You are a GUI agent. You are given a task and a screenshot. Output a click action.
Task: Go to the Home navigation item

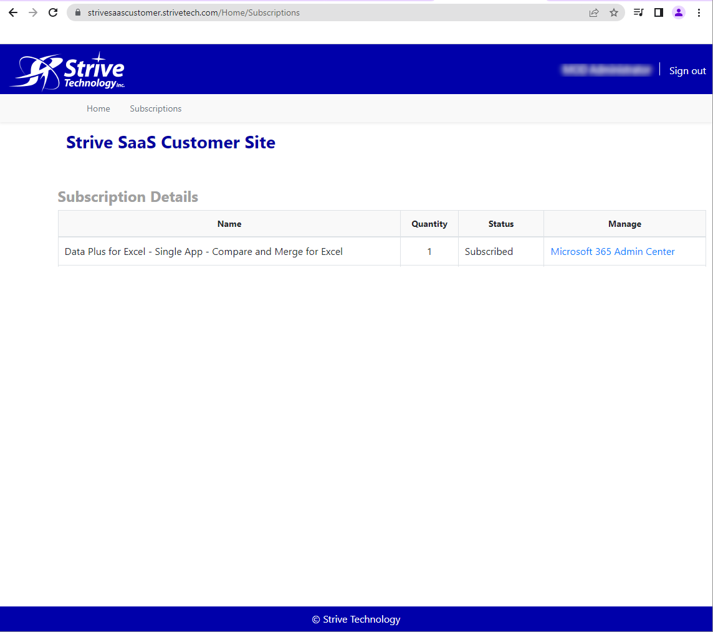(x=98, y=108)
